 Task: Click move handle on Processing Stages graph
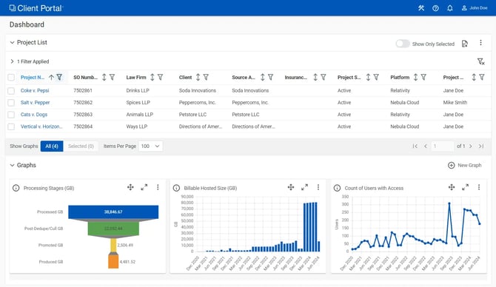[x=130, y=187]
